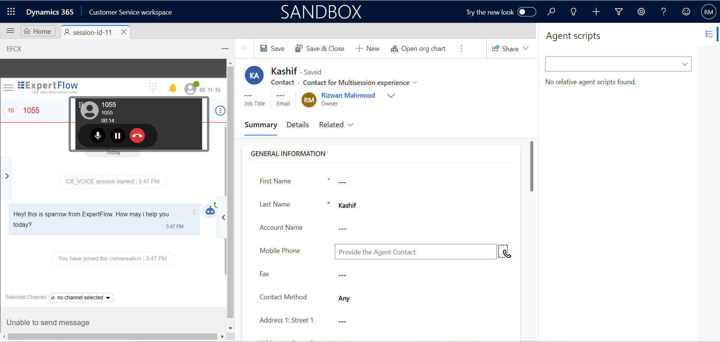Image resolution: width=720 pixels, height=342 pixels.
Task: Mute the call with microphone button
Action: 98,135
